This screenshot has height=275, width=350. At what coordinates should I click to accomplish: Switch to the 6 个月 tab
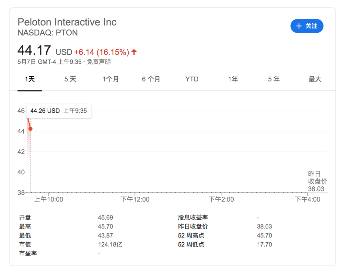click(x=151, y=79)
